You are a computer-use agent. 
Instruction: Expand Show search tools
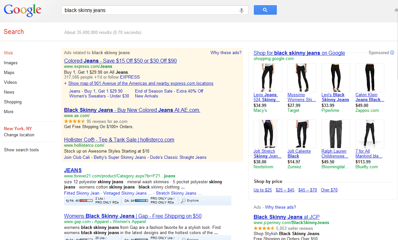point(21,150)
